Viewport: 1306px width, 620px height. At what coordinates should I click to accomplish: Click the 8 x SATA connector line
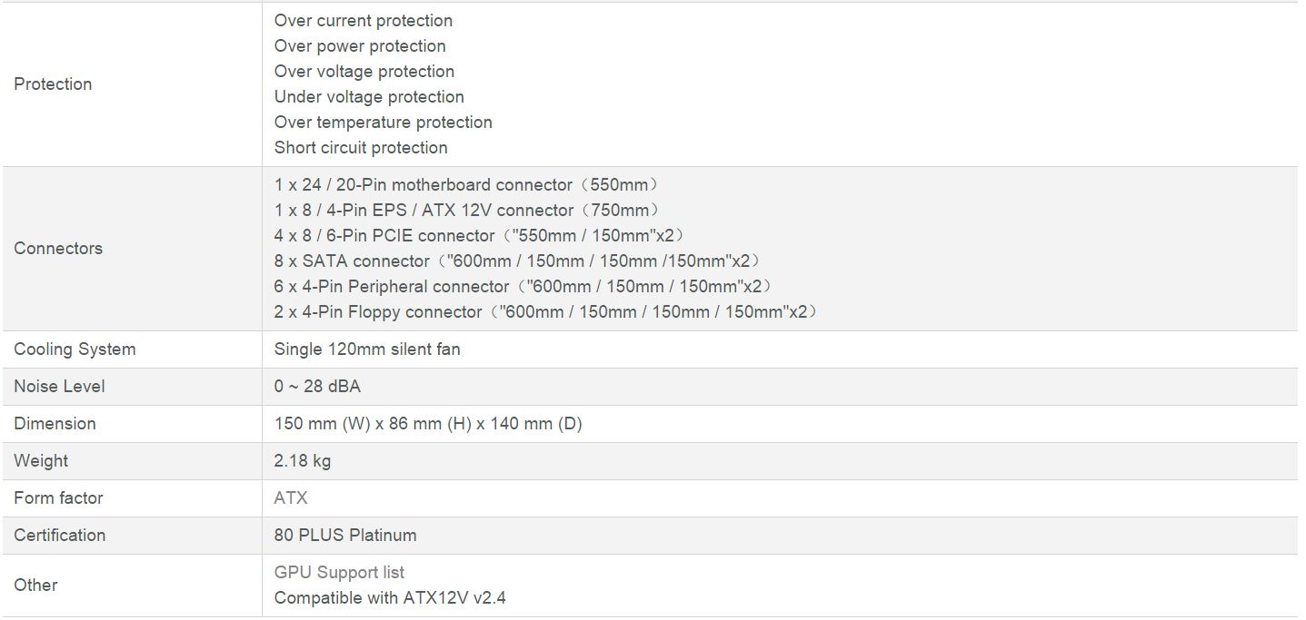pyautogui.click(x=516, y=261)
